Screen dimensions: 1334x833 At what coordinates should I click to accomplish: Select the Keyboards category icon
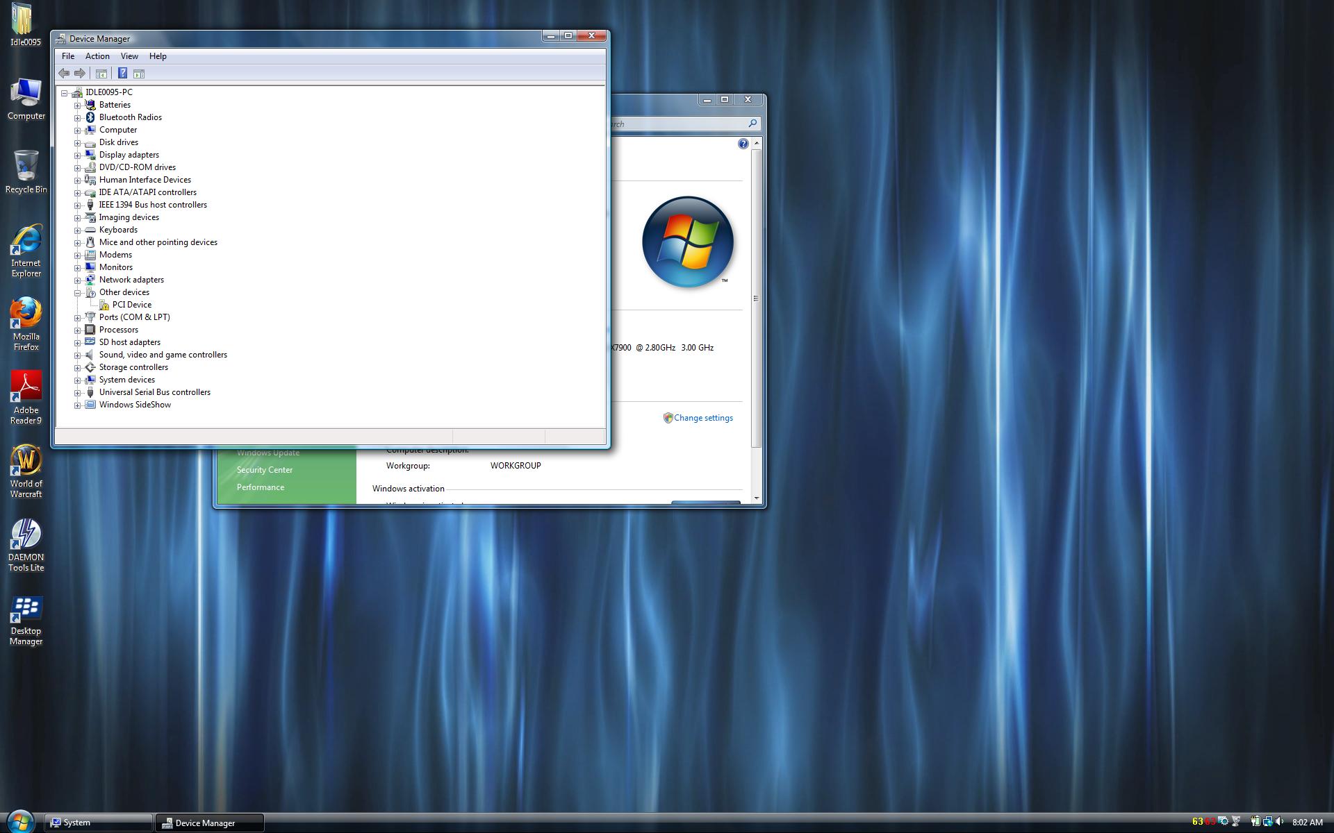(90, 230)
